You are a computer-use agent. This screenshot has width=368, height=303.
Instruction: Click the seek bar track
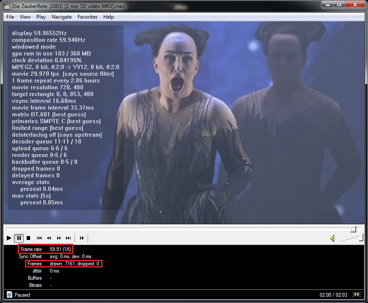click(184, 229)
